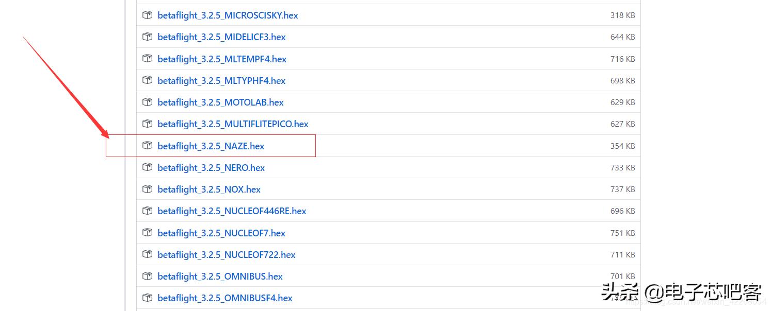Click the 701 KB size value
This screenshot has width=771, height=311.
(x=622, y=277)
